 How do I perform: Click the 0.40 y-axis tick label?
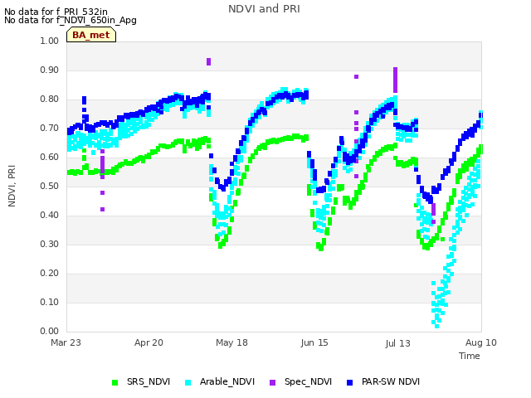click(x=50, y=216)
